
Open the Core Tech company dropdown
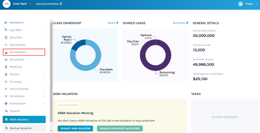(22, 3)
